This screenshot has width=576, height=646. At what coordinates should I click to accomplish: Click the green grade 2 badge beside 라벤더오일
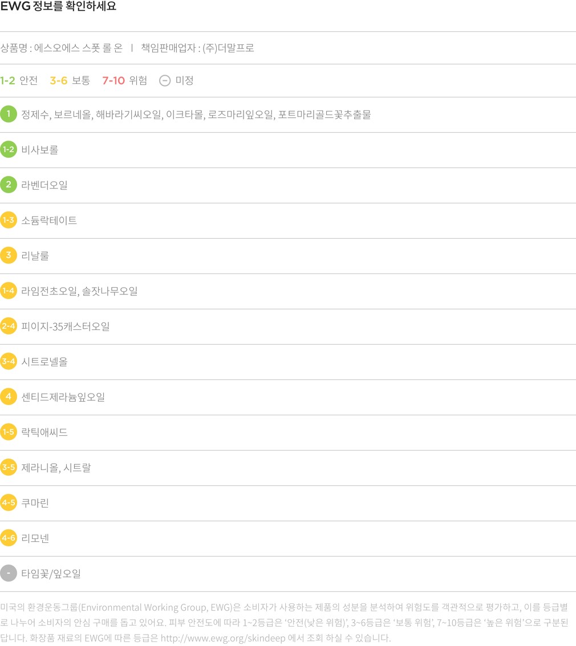(8, 185)
